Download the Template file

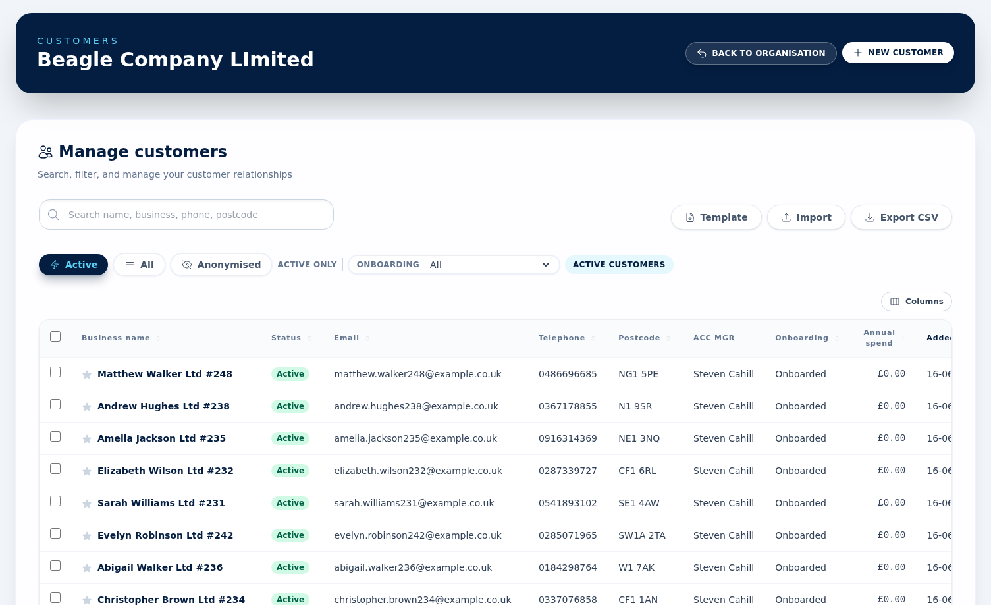point(716,217)
